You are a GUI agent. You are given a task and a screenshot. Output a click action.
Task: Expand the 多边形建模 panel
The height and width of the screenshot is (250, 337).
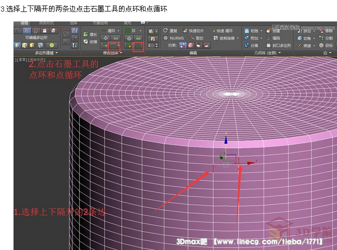(46, 53)
